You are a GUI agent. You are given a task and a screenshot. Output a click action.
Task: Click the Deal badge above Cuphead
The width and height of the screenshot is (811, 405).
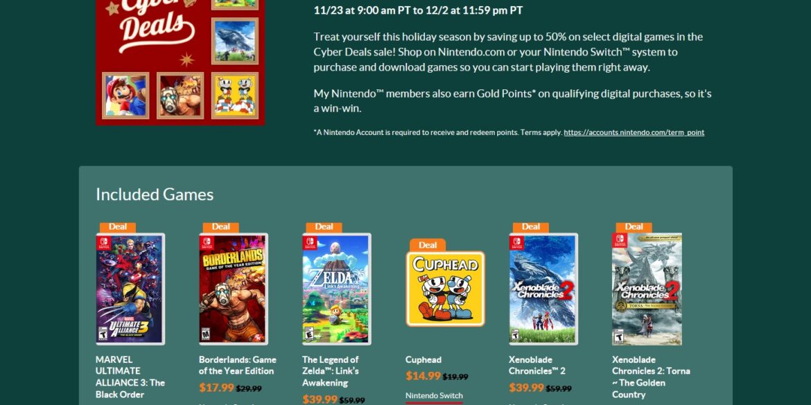(x=428, y=245)
